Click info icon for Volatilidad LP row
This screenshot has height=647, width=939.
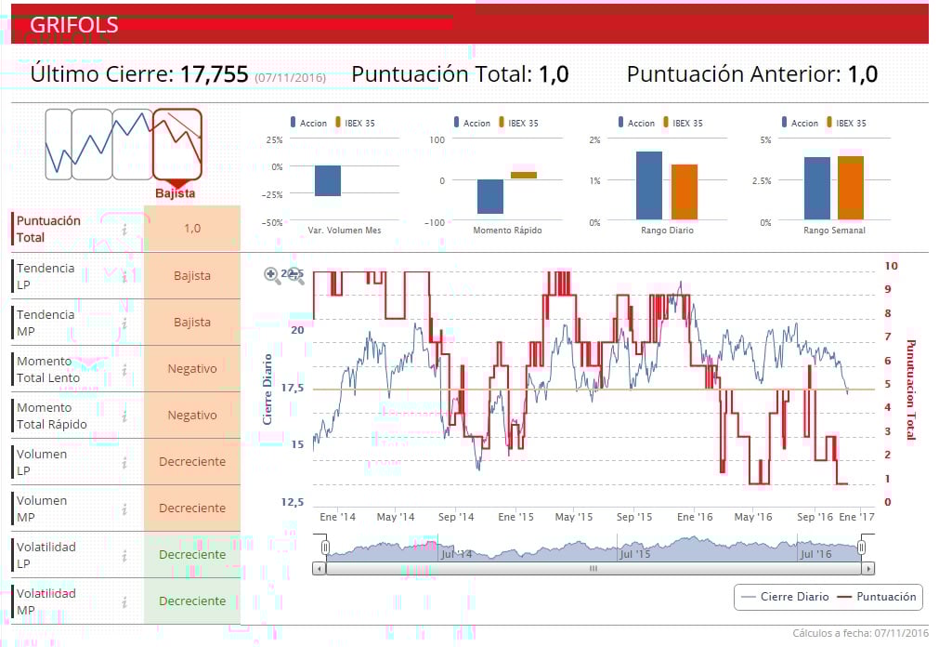tap(124, 555)
